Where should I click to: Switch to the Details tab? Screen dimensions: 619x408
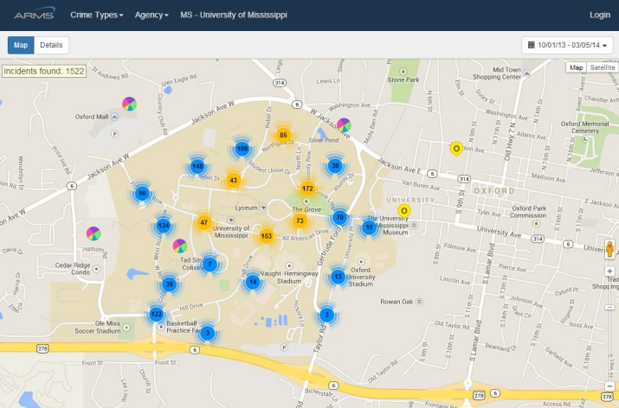pos(51,45)
